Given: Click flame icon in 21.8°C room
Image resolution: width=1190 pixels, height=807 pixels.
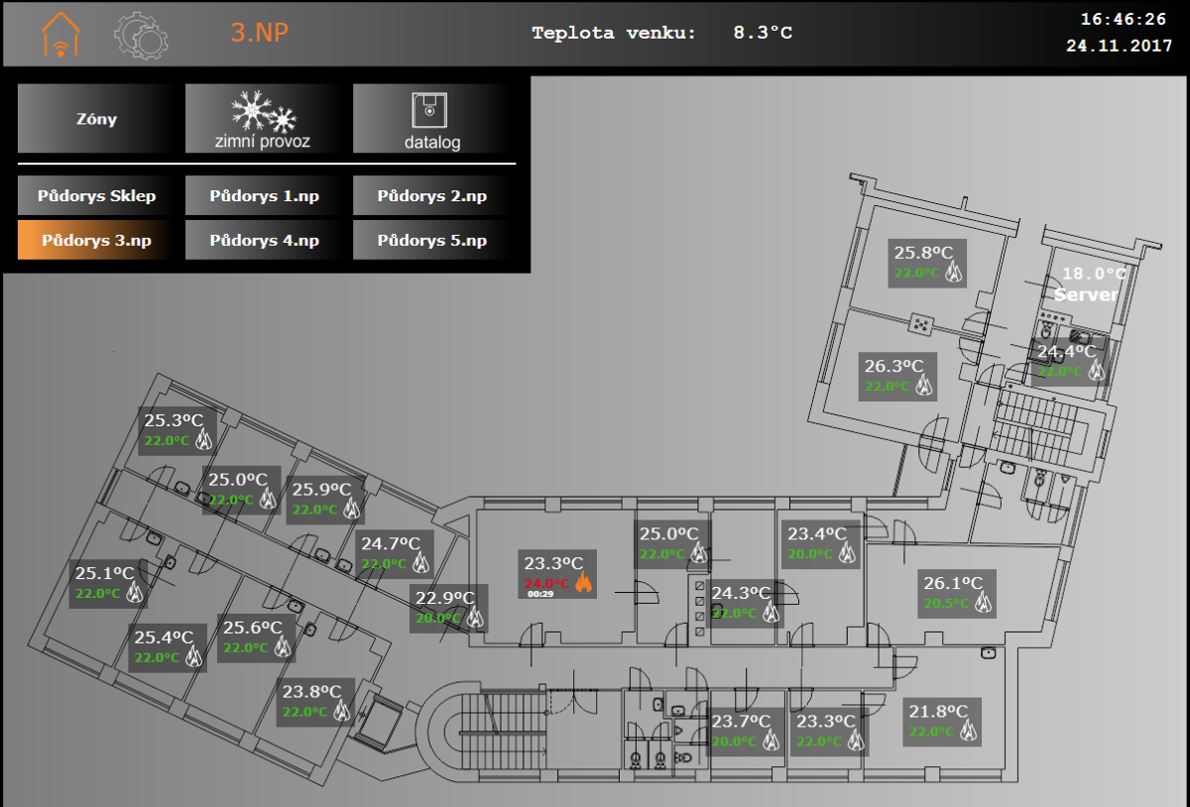Looking at the screenshot, I should tap(968, 732).
